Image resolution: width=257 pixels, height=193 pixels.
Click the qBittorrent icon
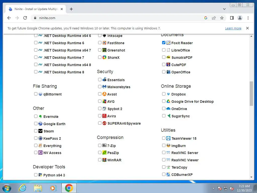(x=40, y=94)
